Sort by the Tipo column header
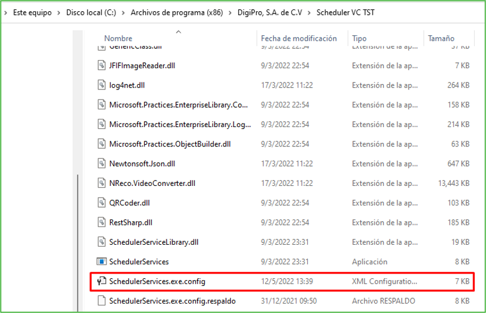The height and width of the screenshot is (313, 486). point(359,38)
